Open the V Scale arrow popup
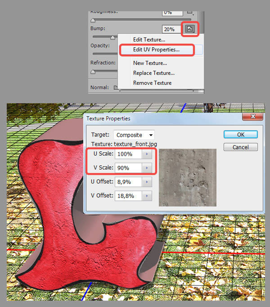The width and height of the screenshot is (270, 307). (x=147, y=168)
